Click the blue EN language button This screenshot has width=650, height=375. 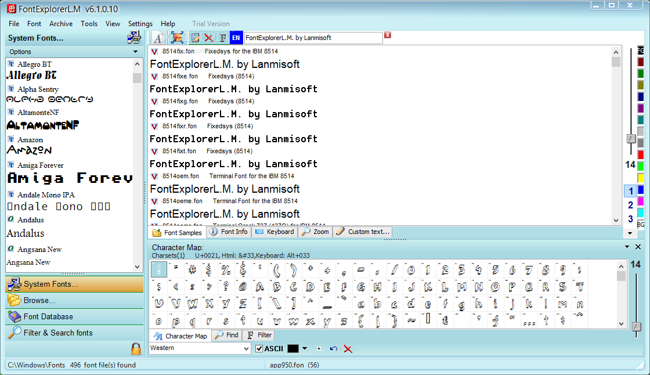point(236,38)
